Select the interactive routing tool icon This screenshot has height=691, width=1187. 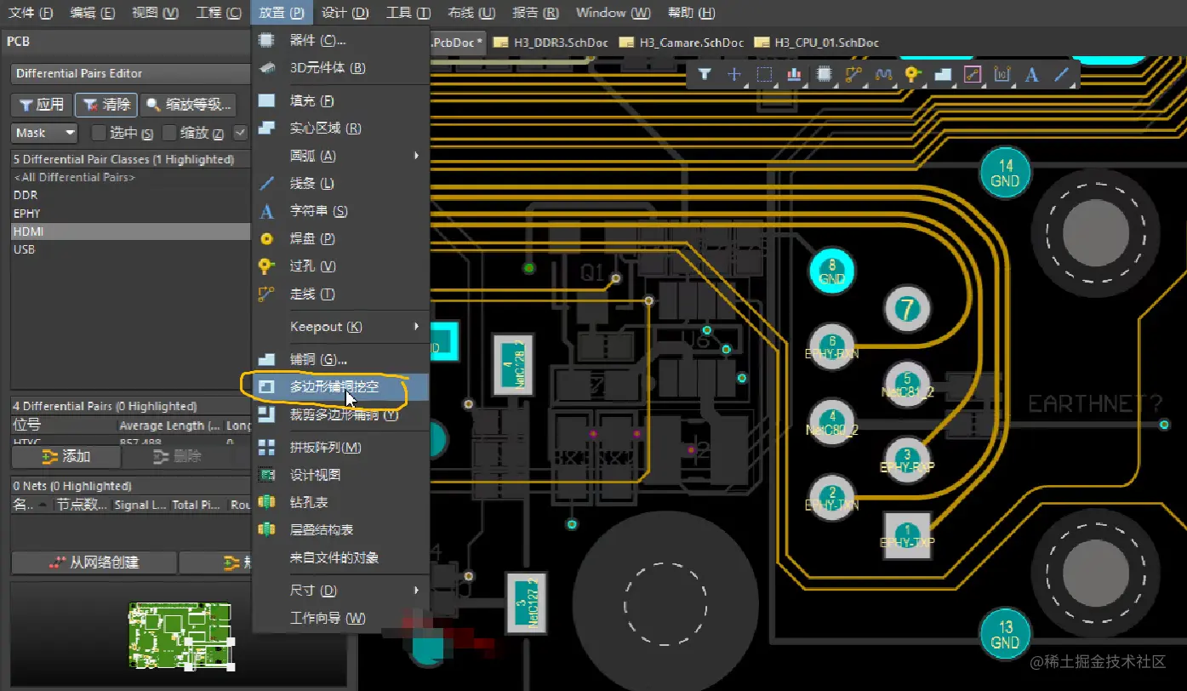point(853,75)
